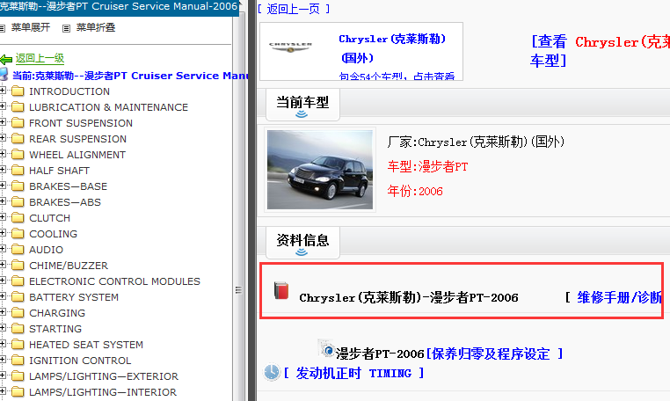Expand the BRAKES—ABS tree node
The width and height of the screenshot is (670, 401).
click(4, 202)
